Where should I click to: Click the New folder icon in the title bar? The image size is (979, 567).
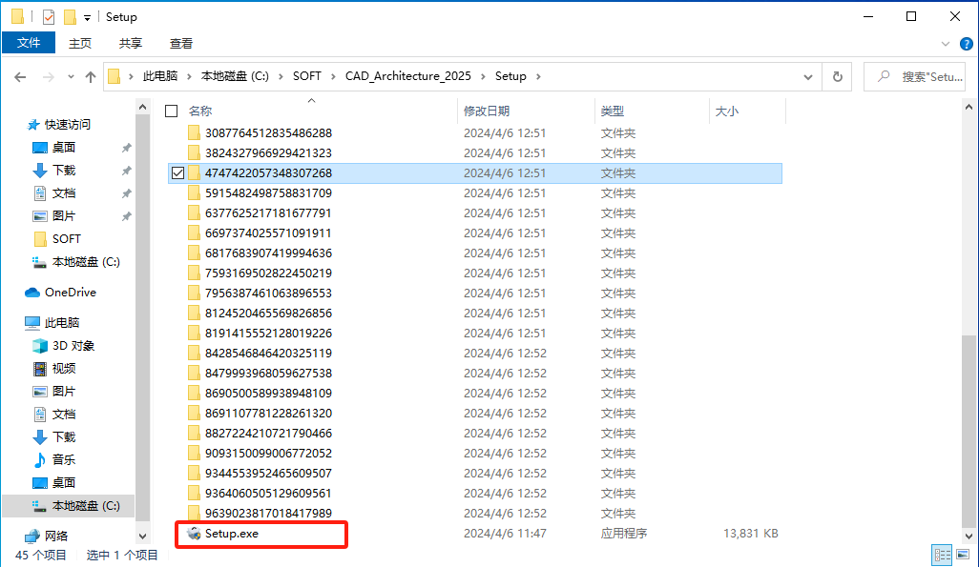point(70,17)
